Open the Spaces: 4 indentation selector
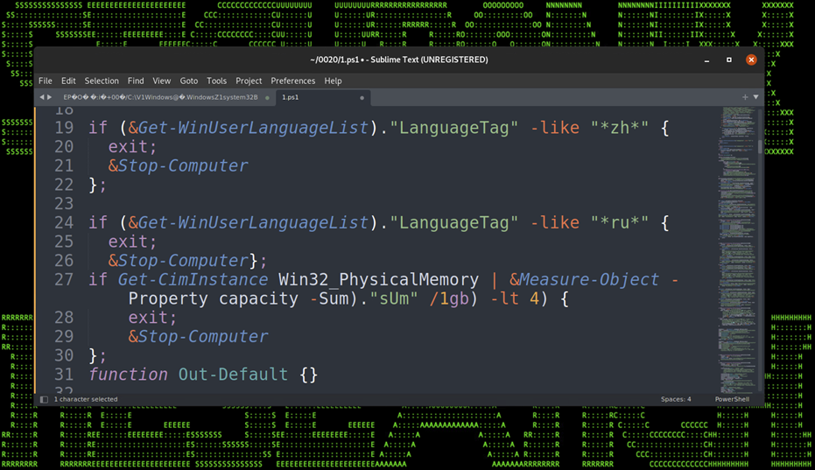This screenshot has width=815, height=470. (675, 399)
